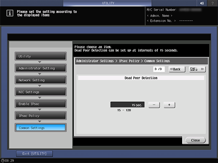
Task: Increase Dead Peer Detection with plus button
Action: pos(169,105)
